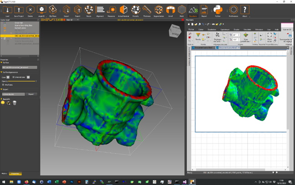Open the Résultats ribbon tab
This screenshot has height=185, width=295.
coord(247,30)
